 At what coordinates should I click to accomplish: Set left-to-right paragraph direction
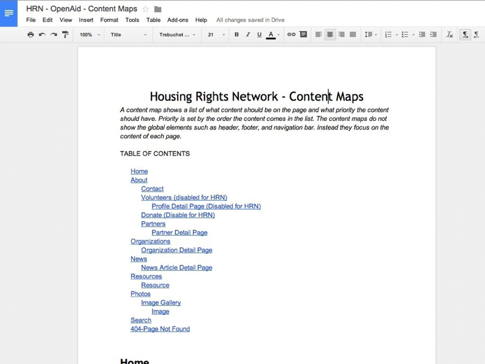465,35
